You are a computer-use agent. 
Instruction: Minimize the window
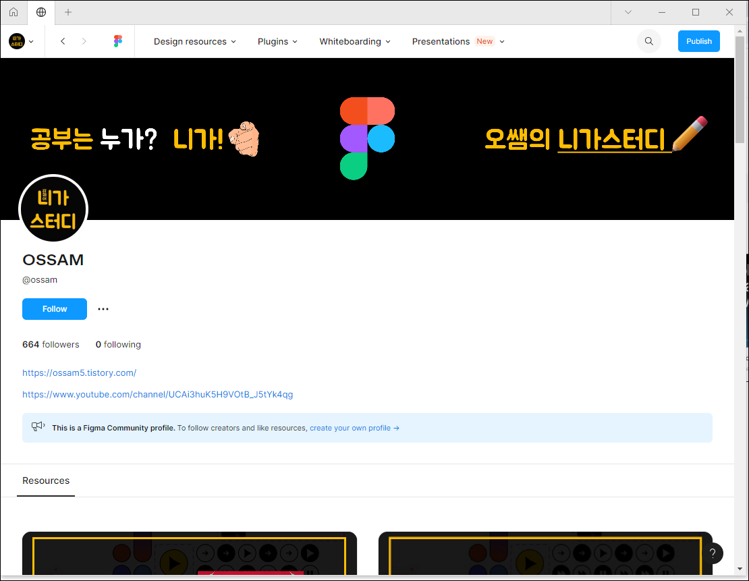pyautogui.click(x=661, y=12)
